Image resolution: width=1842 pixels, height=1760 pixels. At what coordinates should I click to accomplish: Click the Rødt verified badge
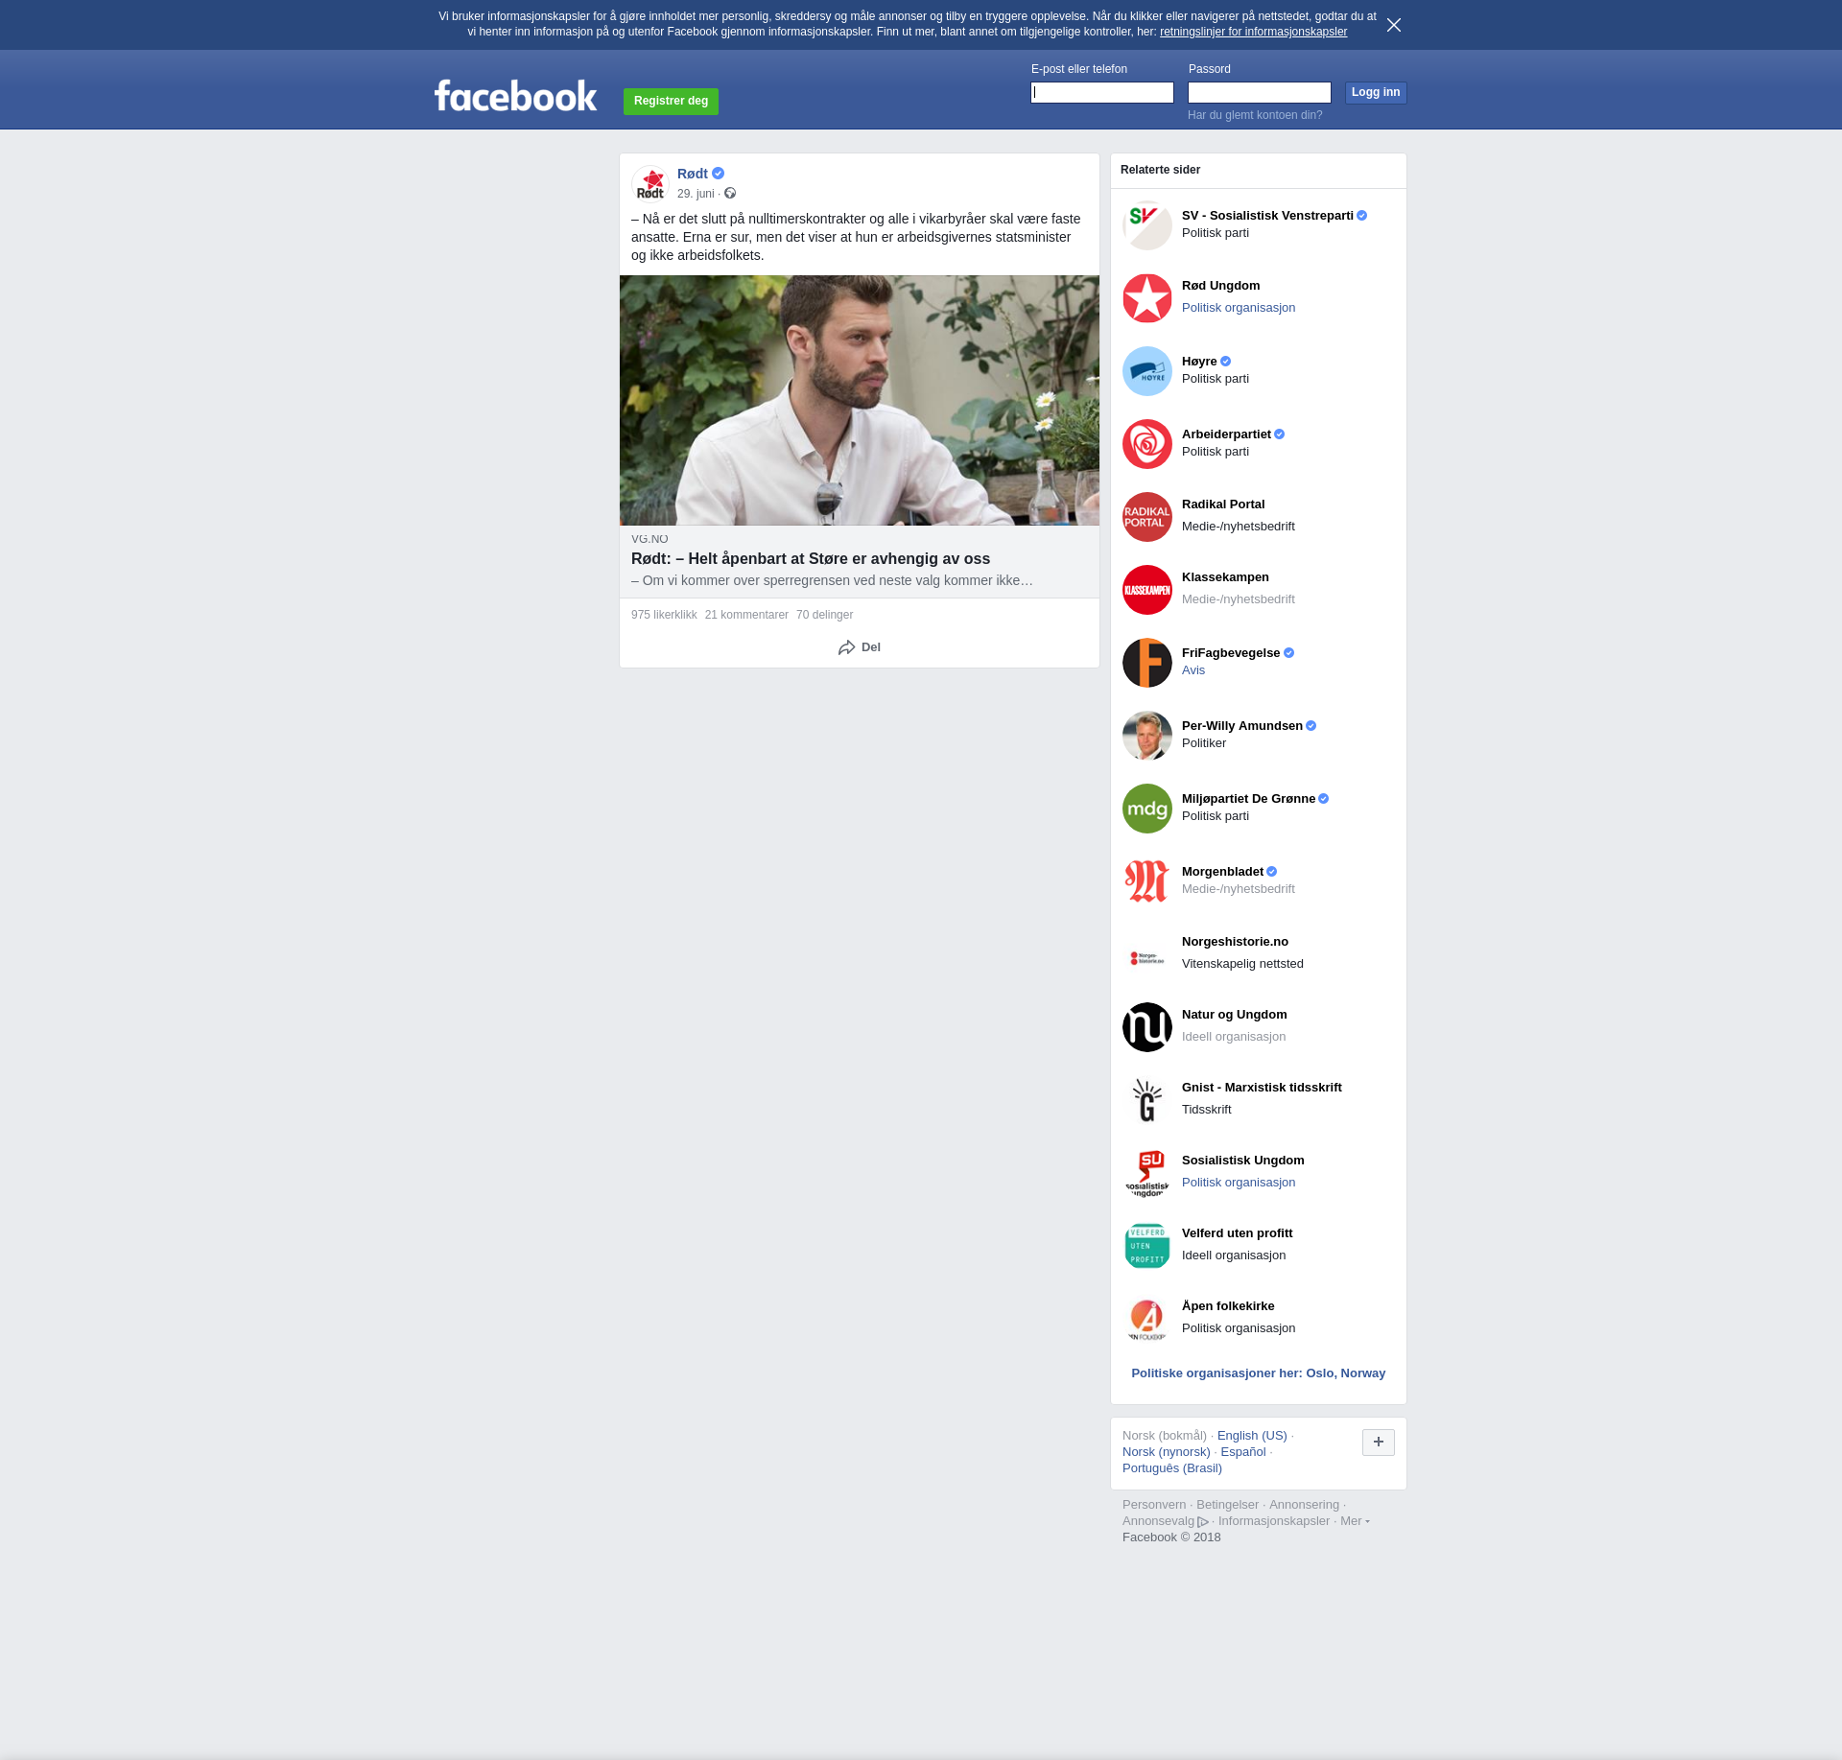pos(718,174)
